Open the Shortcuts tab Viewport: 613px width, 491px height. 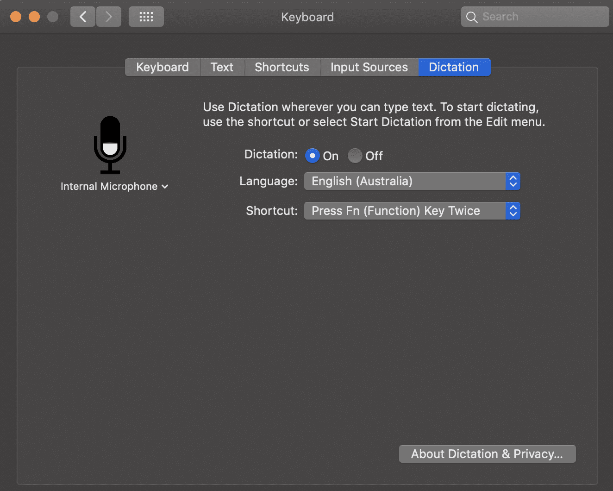coord(281,67)
